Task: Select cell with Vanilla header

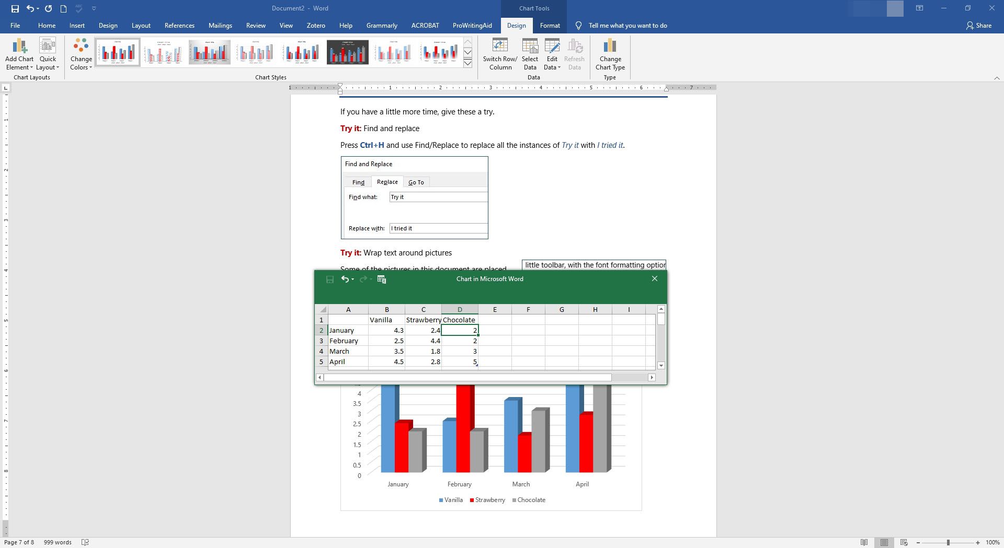Action: [386, 320]
